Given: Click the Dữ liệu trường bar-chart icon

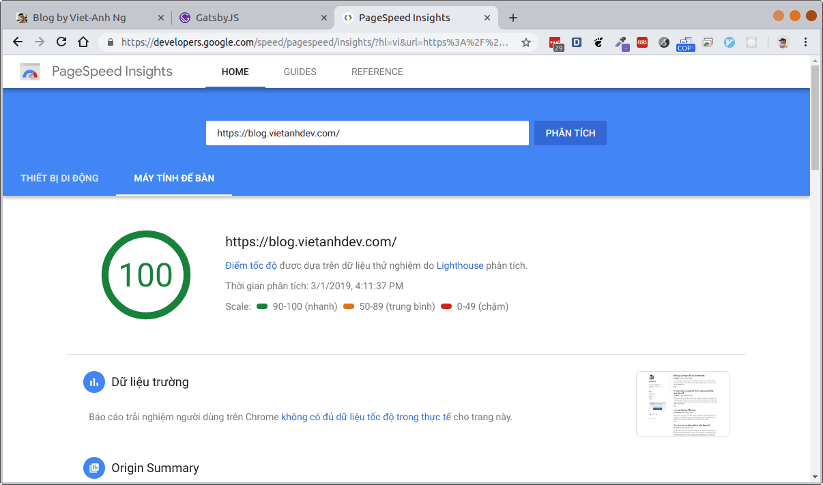Looking at the screenshot, I should pos(94,382).
